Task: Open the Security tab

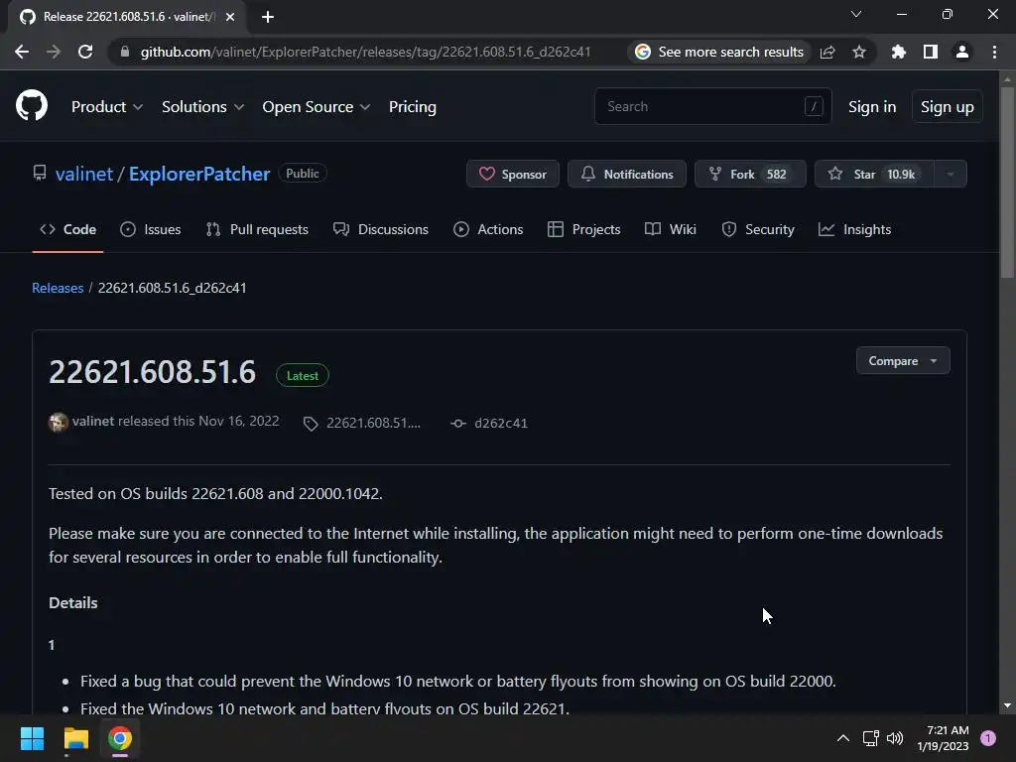Action: click(757, 229)
